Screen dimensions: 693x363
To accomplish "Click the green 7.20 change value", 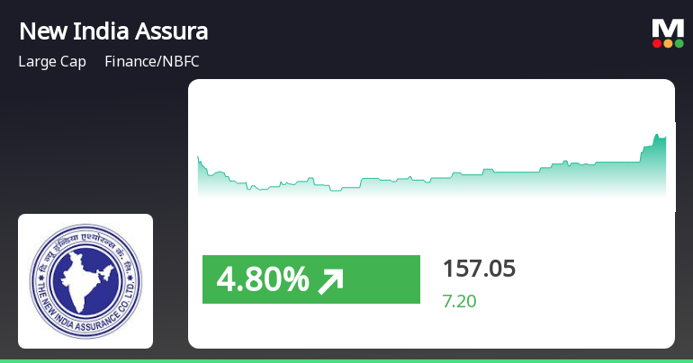I will [459, 300].
